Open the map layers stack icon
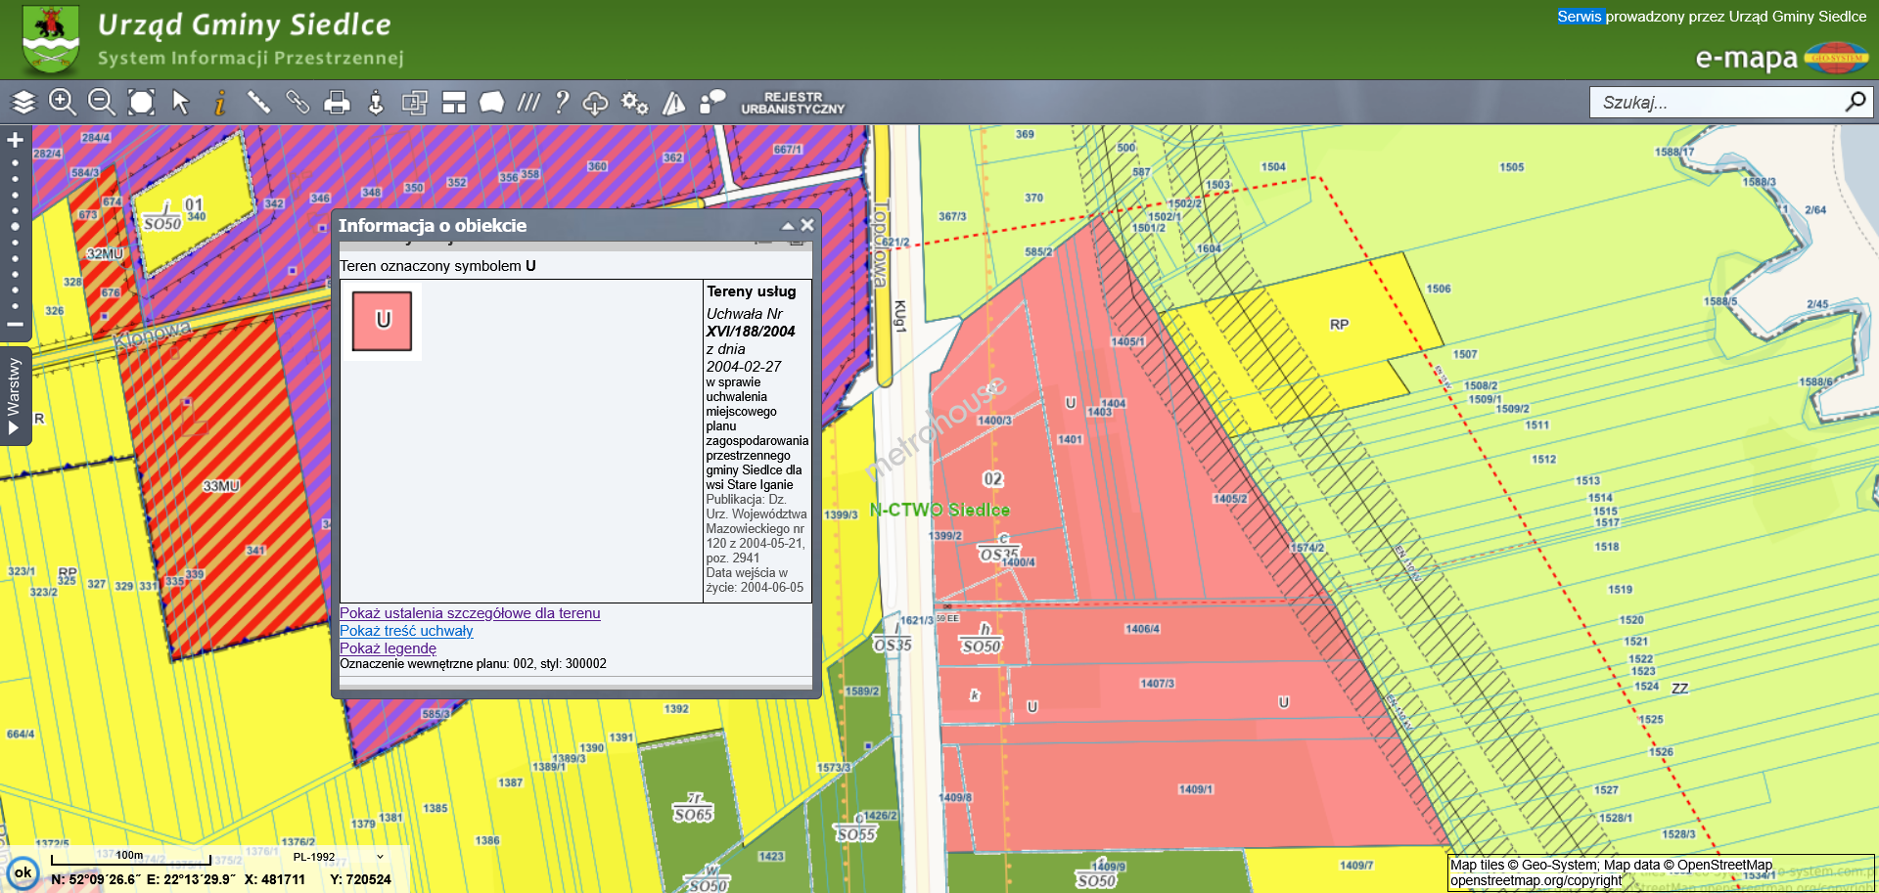 (x=23, y=102)
